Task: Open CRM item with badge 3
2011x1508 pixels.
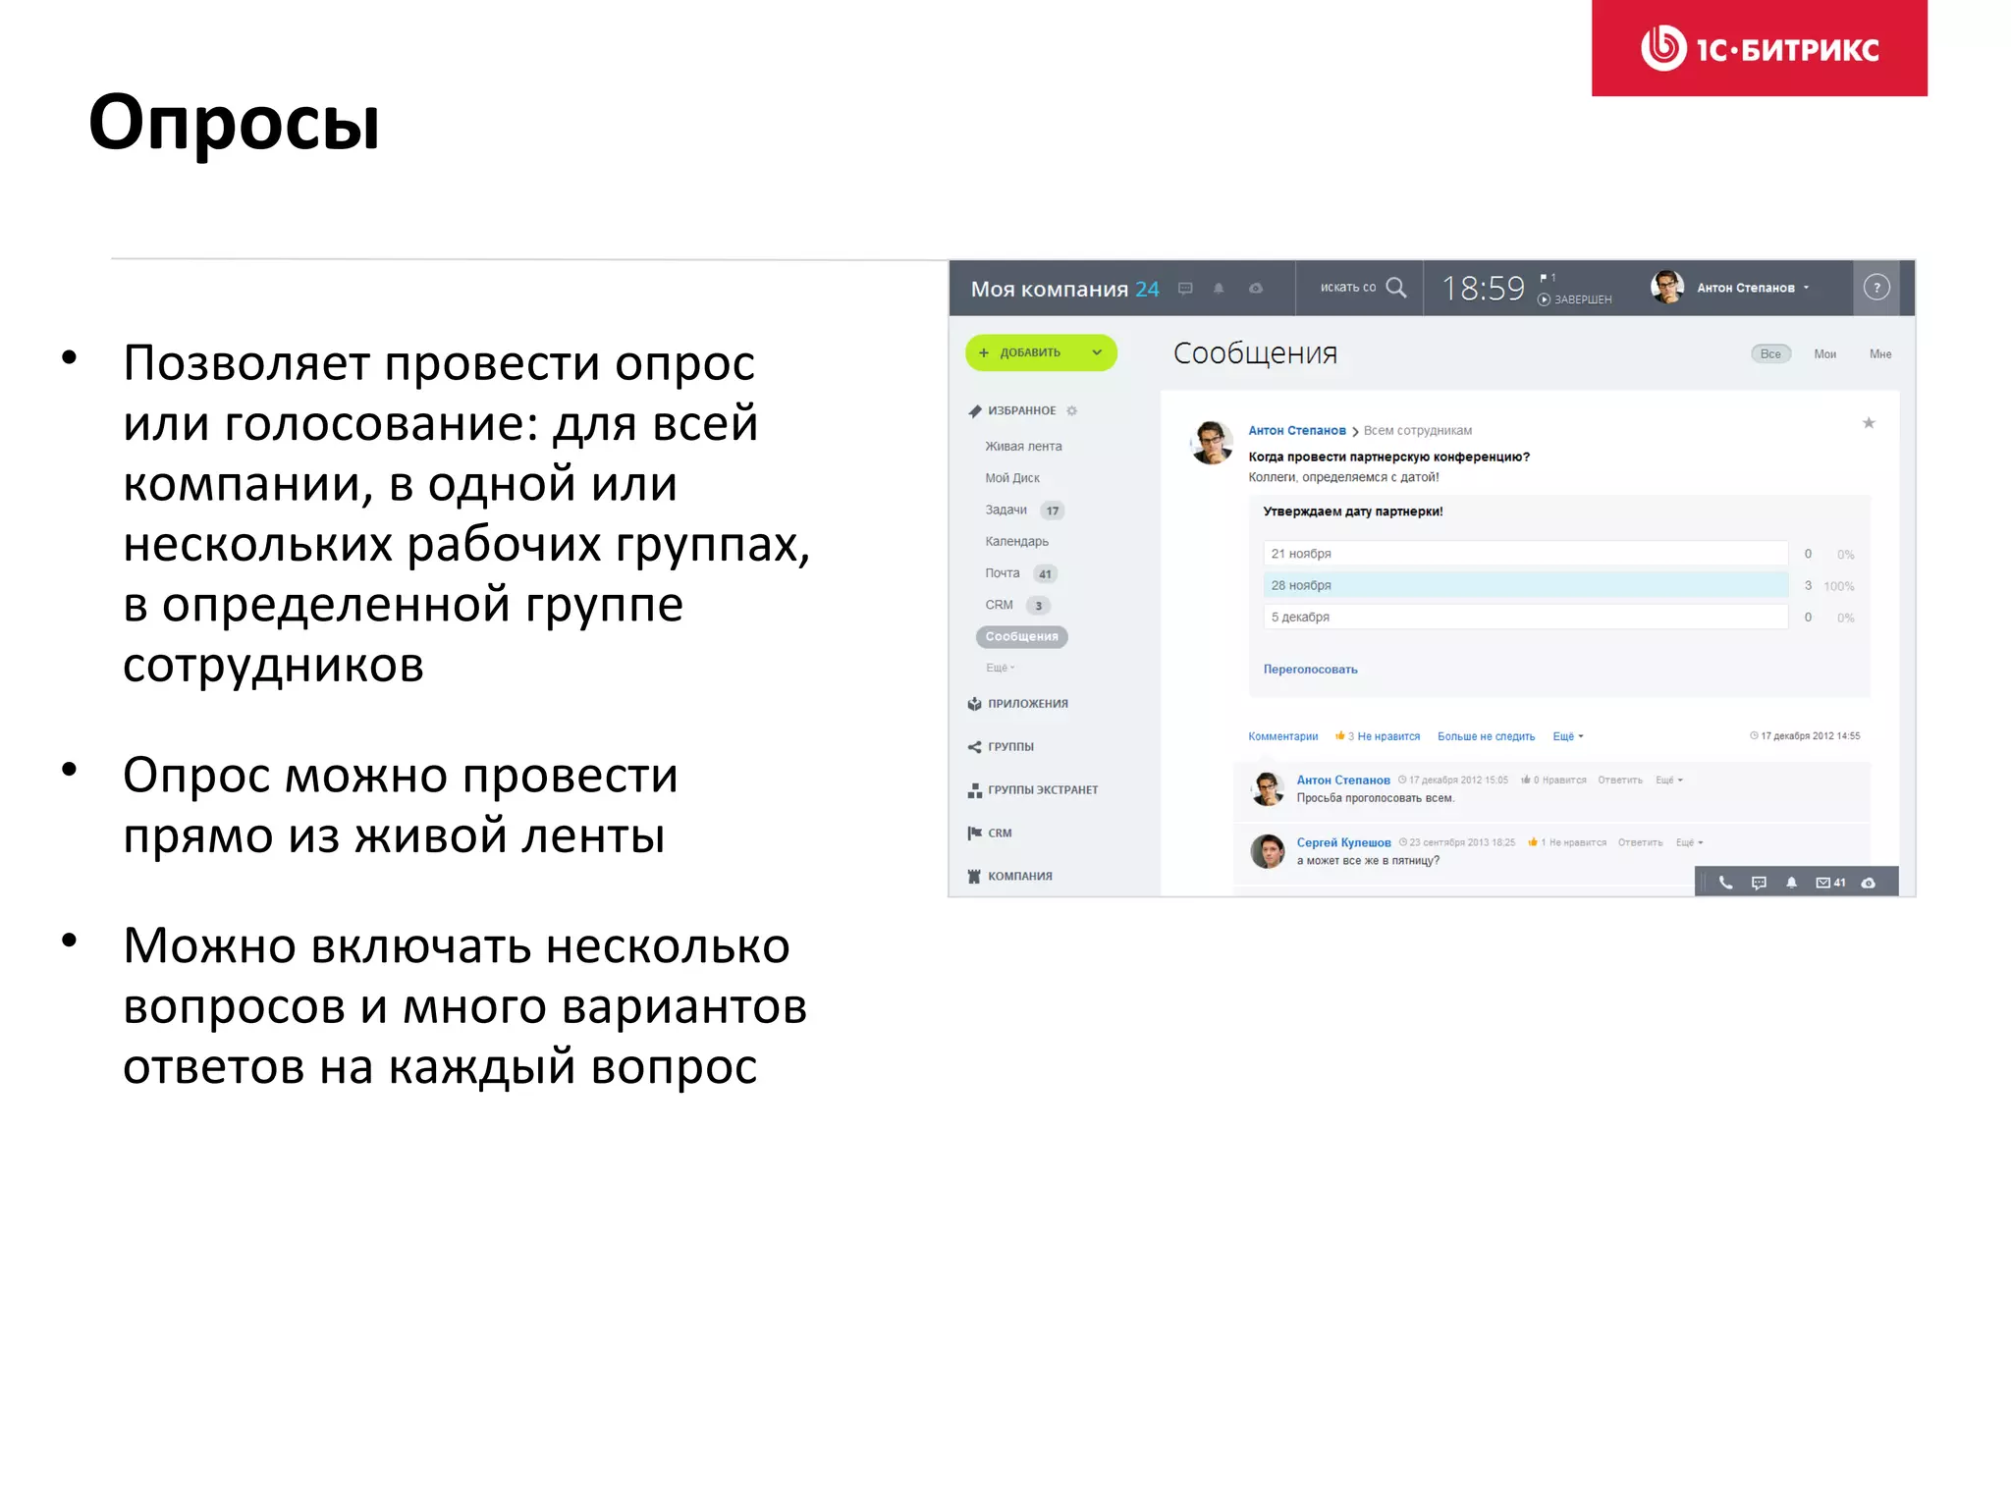Action: pos(999,605)
